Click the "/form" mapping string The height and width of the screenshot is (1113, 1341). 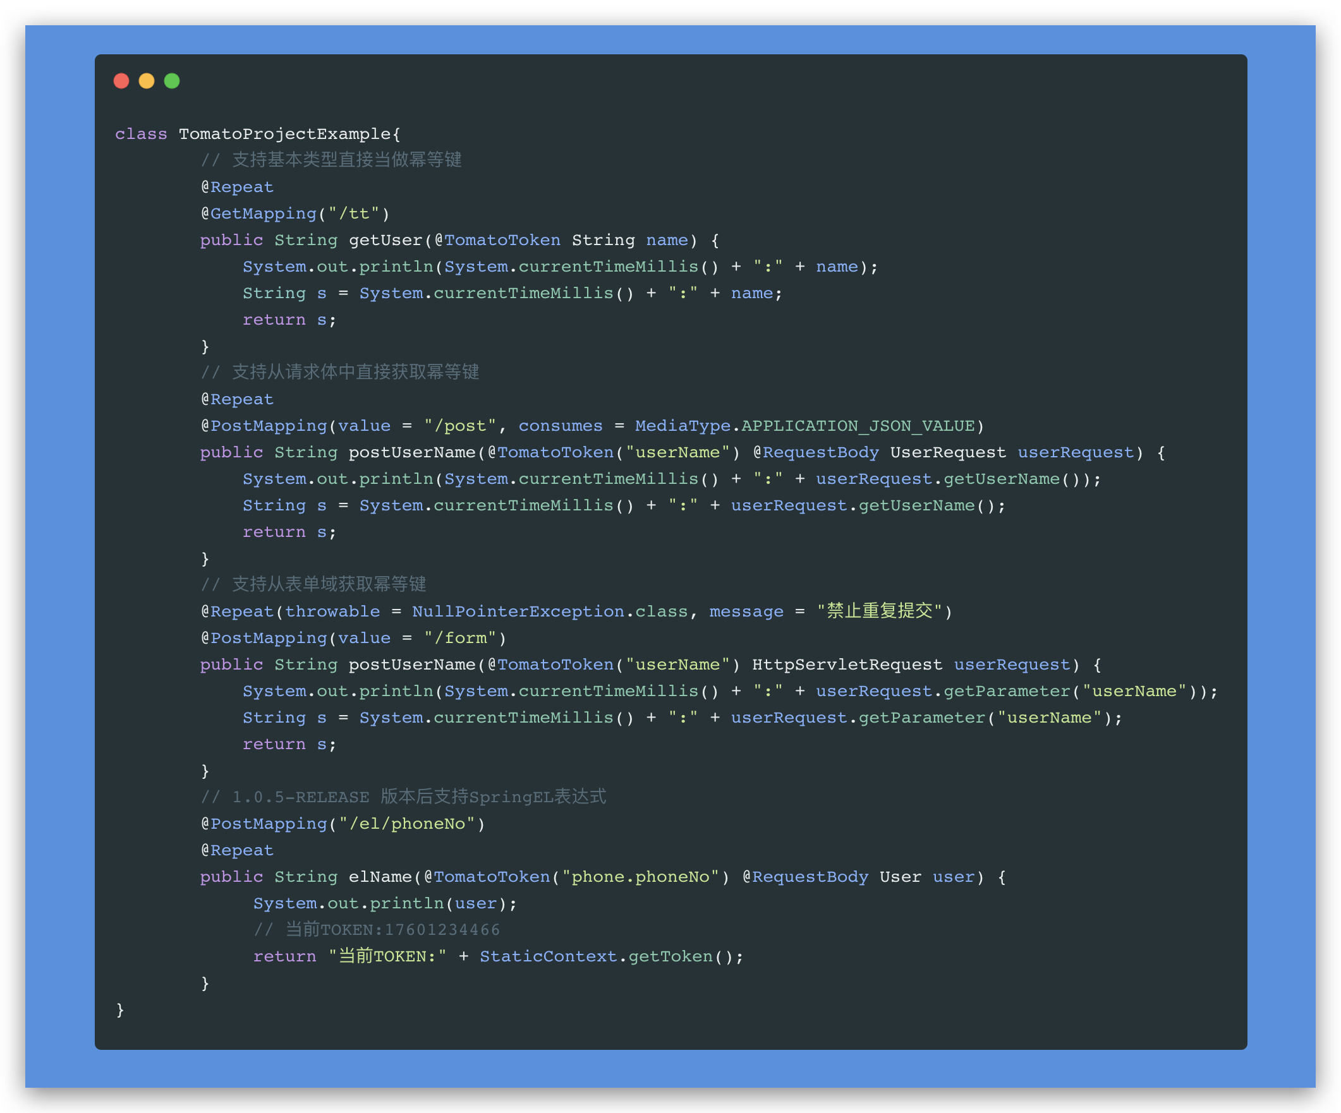coord(460,639)
